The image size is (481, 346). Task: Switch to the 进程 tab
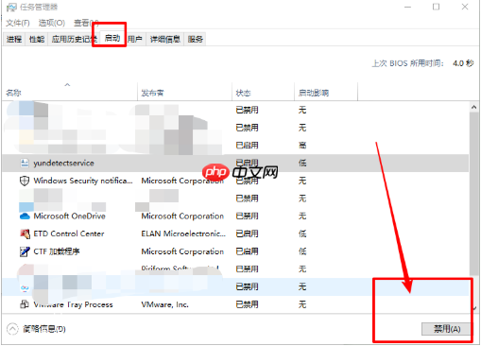click(14, 39)
